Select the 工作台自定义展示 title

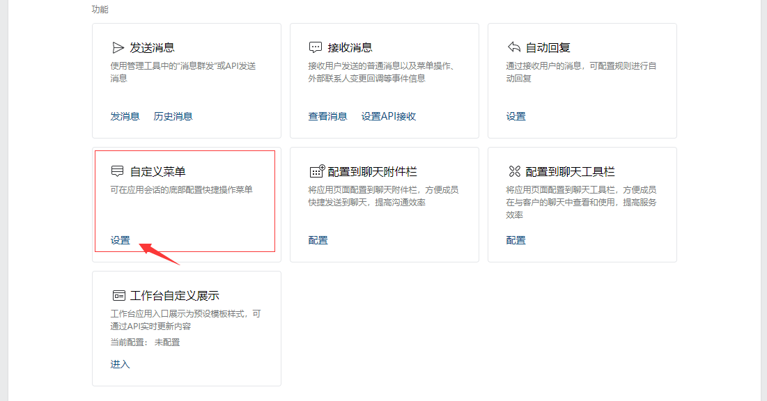point(175,295)
